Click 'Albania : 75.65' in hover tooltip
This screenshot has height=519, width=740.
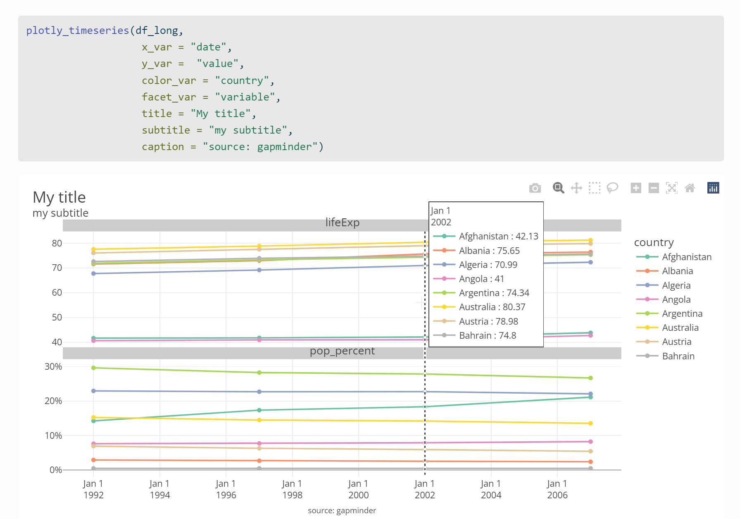pos(489,251)
